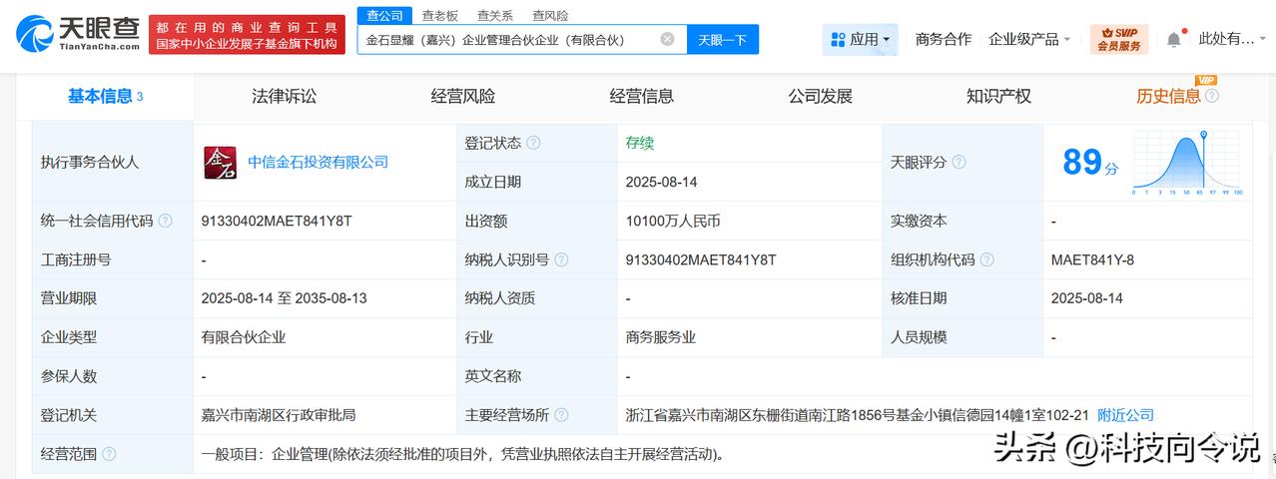The width and height of the screenshot is (1276, 479).
Task: Switch to the 公司发展 tab
Action: (x=821, y=97)
